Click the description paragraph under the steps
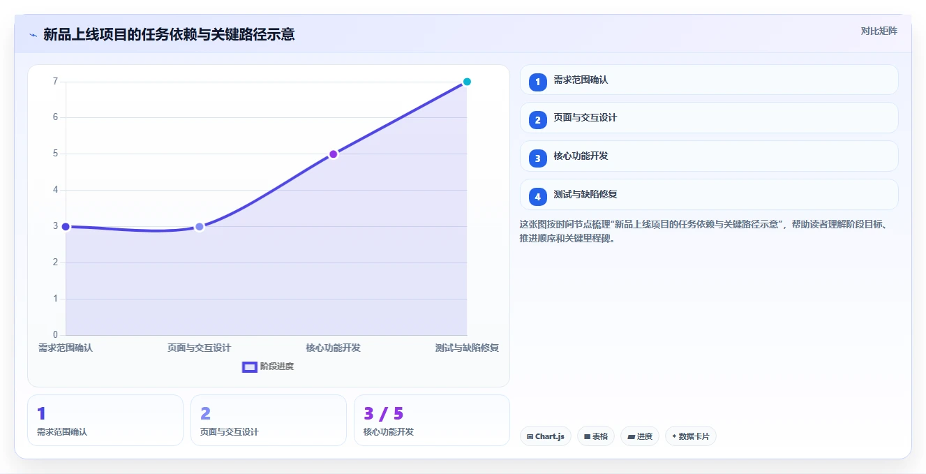This screenshot has height=474, width=926. click(705, 231)
